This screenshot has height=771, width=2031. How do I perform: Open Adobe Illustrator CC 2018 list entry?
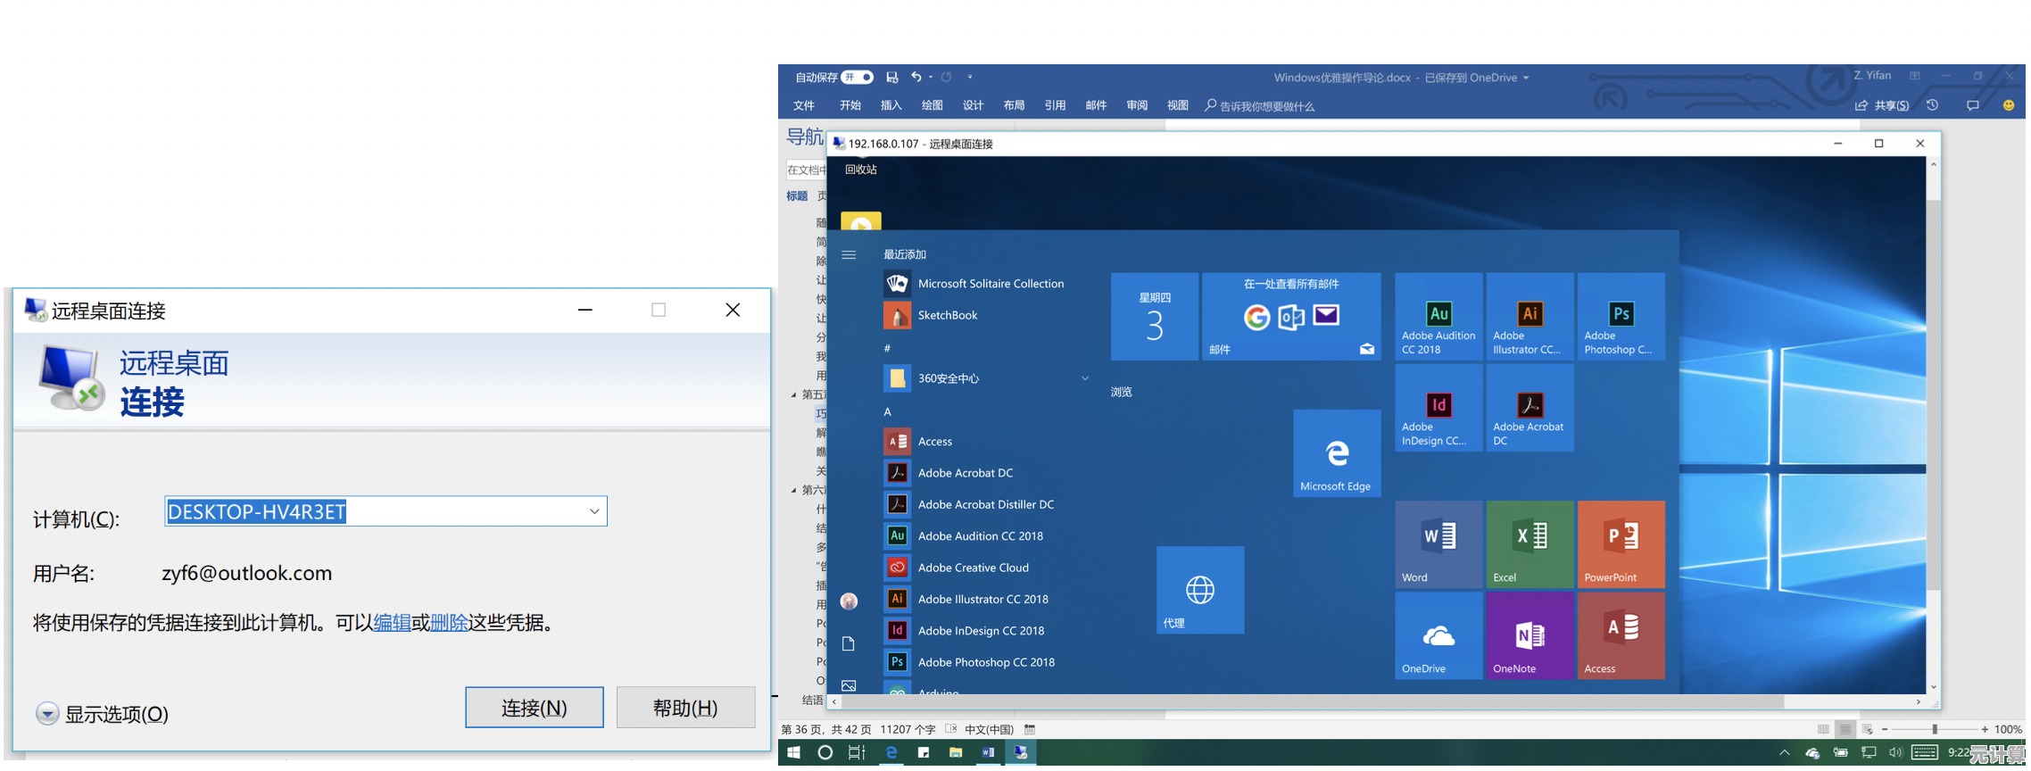pos(966,599)
